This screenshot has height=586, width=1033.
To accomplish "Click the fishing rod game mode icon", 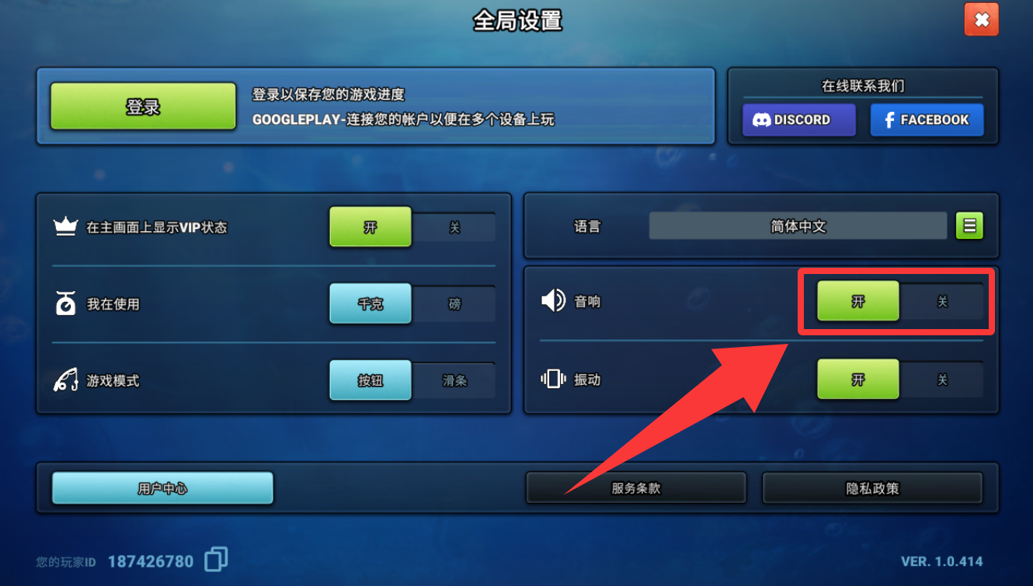I will 65,381.
